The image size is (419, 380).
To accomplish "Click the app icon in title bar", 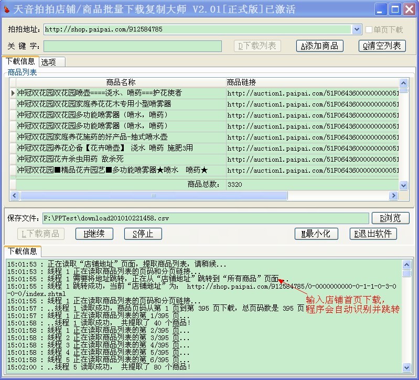I will click(7, 9).
